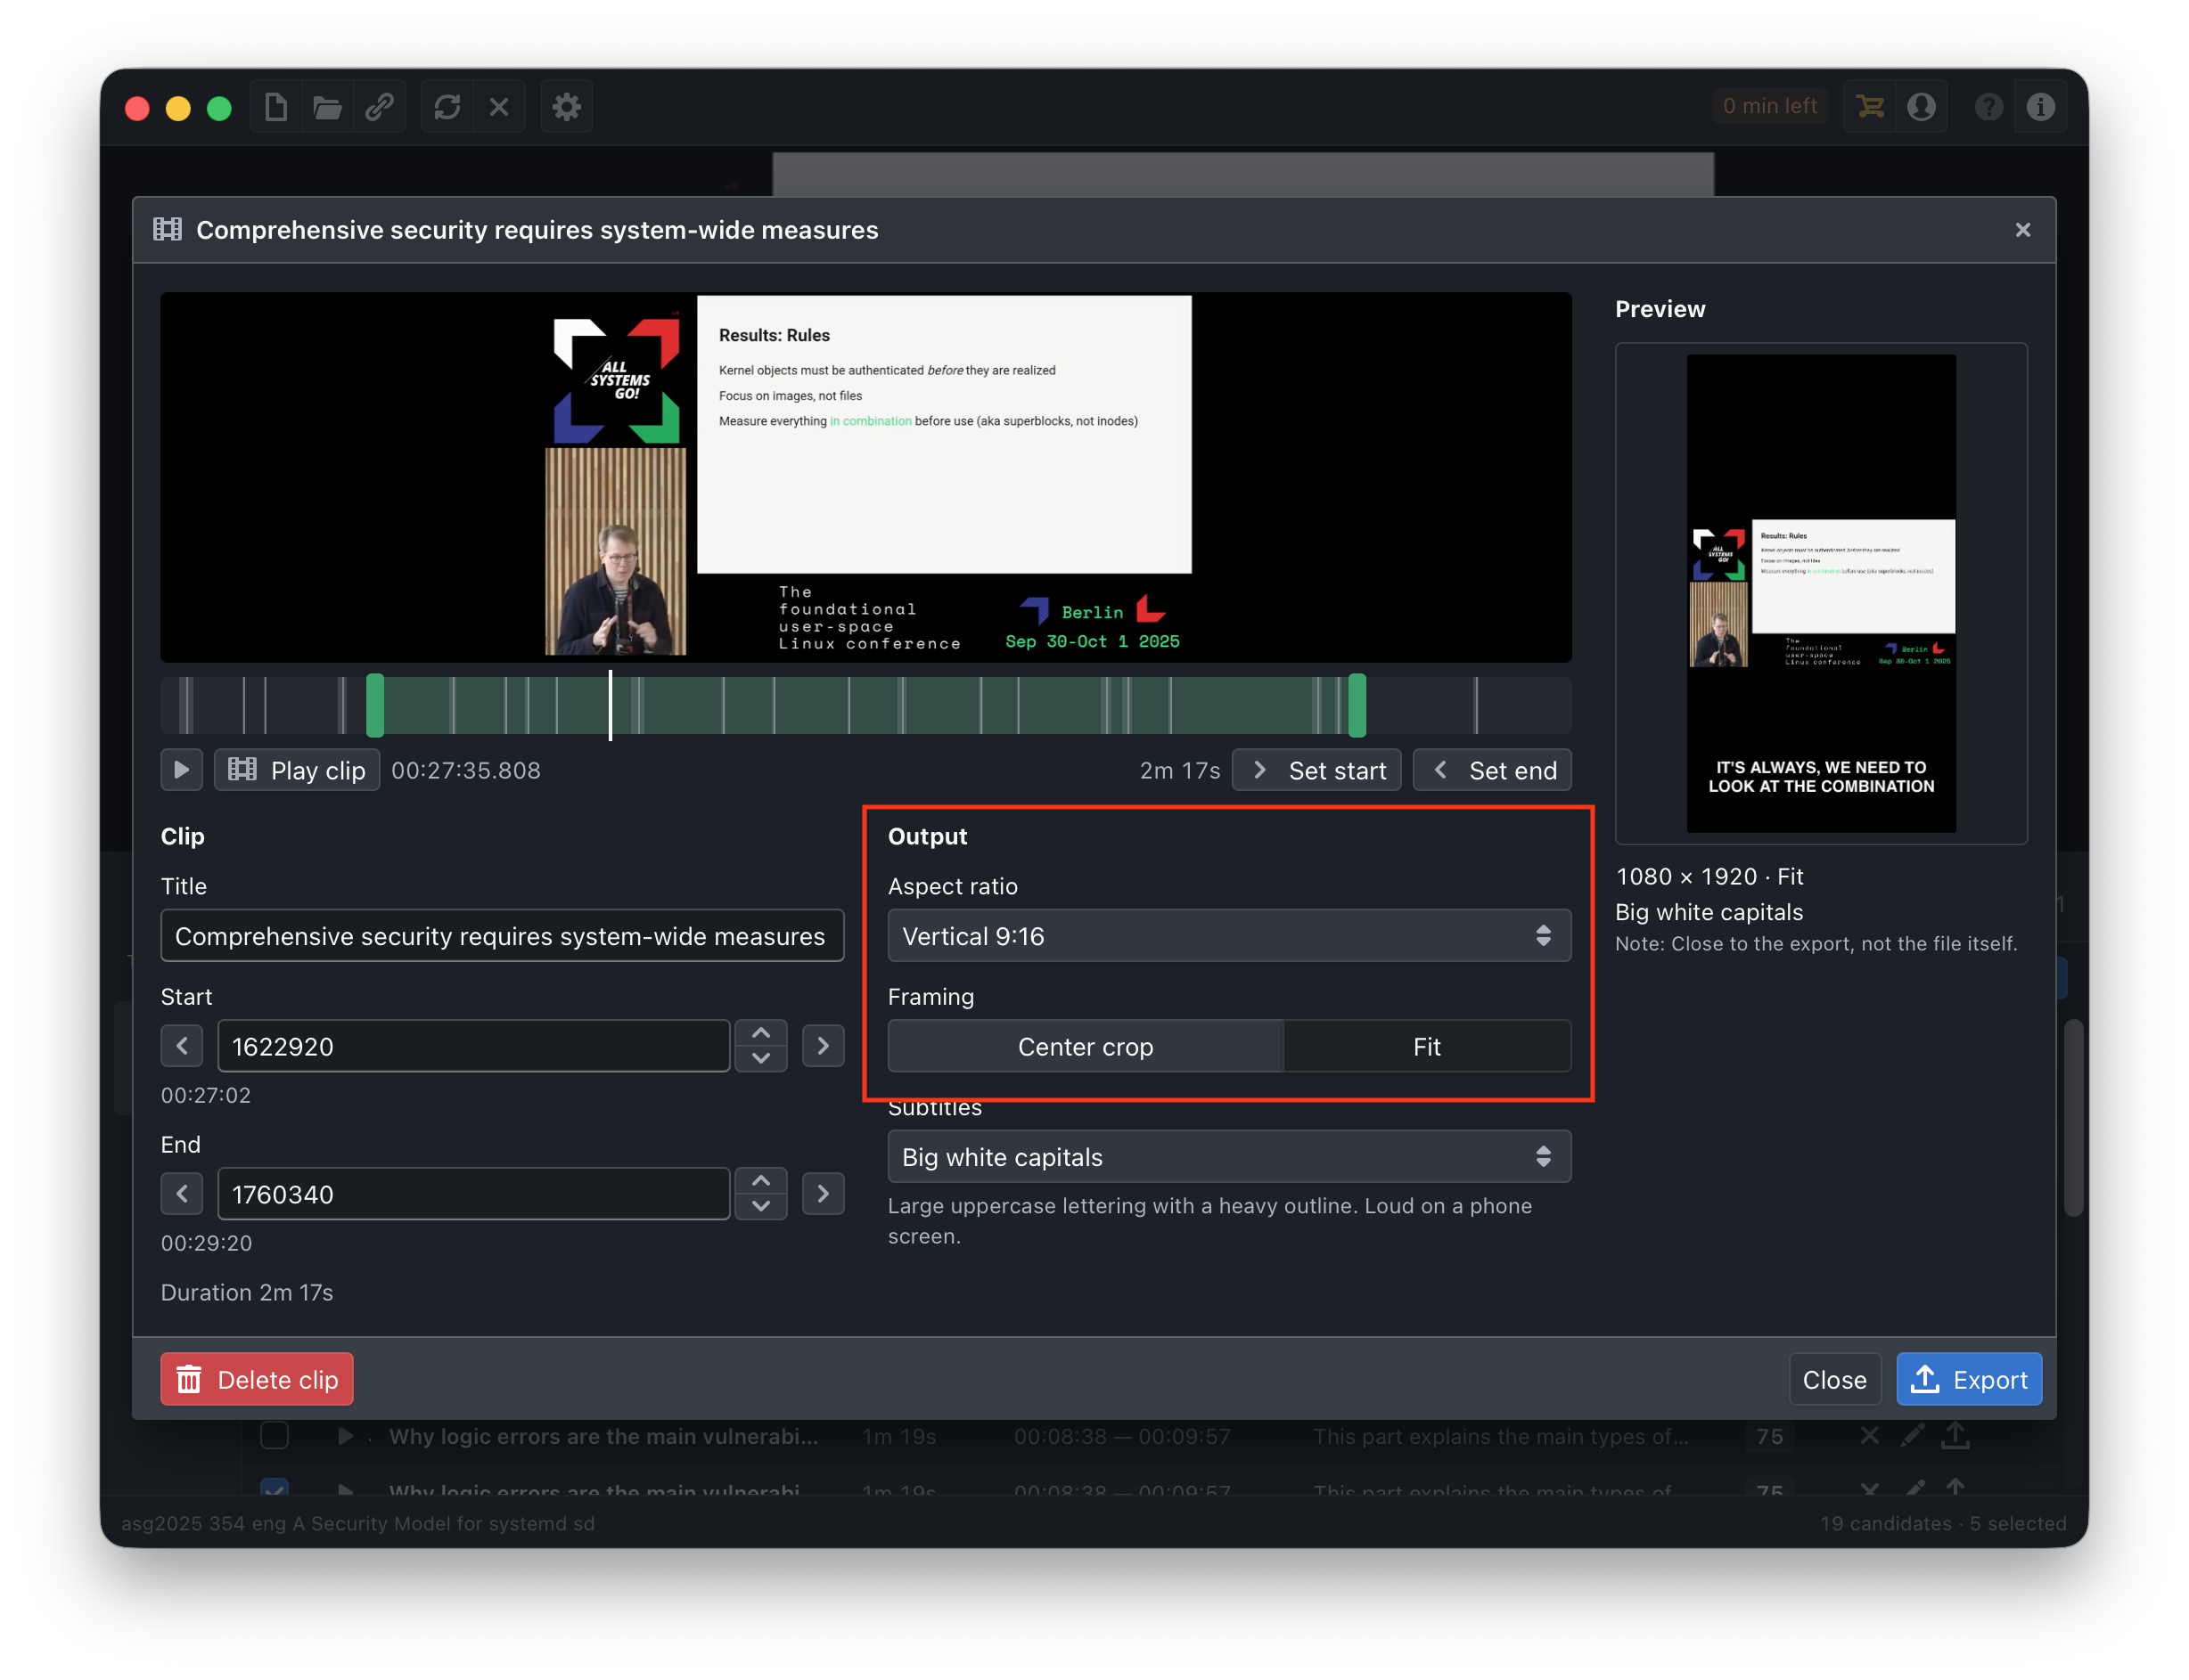Image resolution: width=2189 pixels, height=1680 pixels.
Task: Open the user account icon
Action: pos(1921,106)
